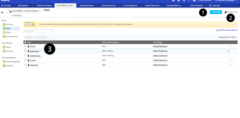Check the Administrator role checkbox
Image resolution: width=240 pixels, height=118 pixels.
click(x=25, y=56)
